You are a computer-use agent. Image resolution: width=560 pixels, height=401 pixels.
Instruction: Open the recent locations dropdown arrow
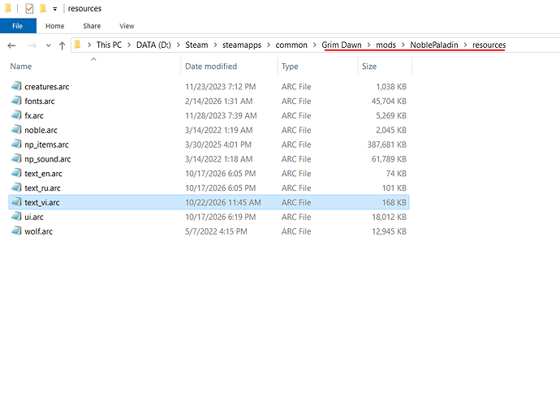pyautogui.click(x=48, y=45)
